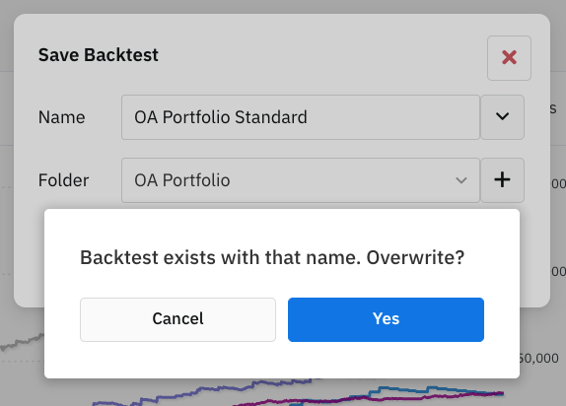Click the black plus glyph beside Folder
This screenshot has width=566, height=406.
502,179
